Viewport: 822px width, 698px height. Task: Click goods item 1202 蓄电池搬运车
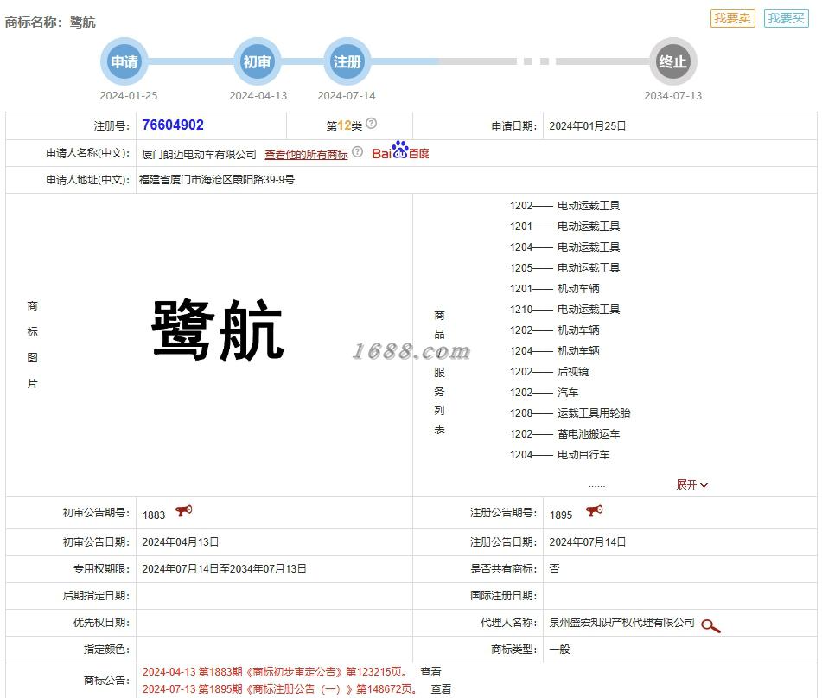point(564,433)
